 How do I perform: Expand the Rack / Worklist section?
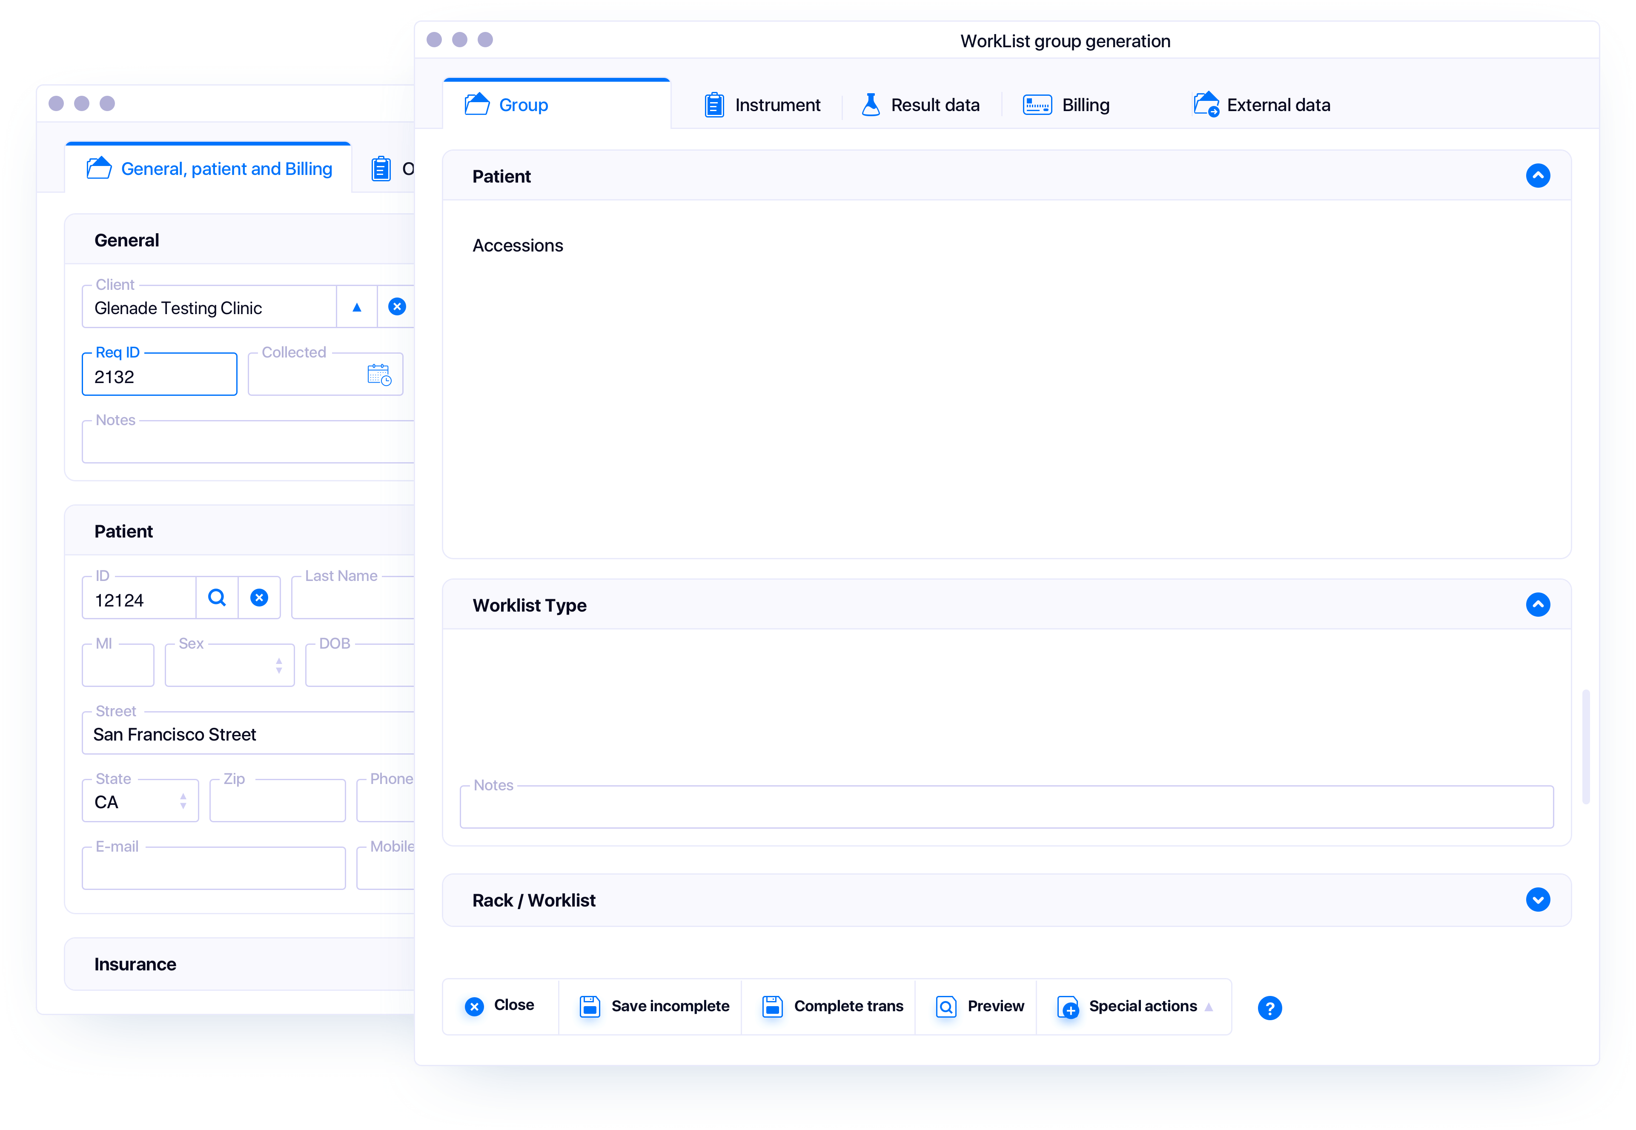click(x=1538, y=899)
